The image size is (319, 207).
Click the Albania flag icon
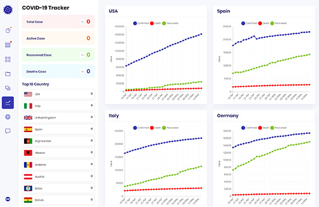coord(28,153)
